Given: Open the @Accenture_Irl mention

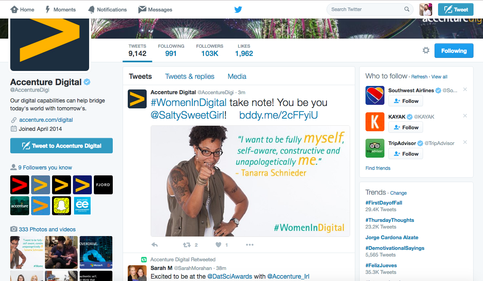Looking at the screenshot, I should (x=288, y=276).
